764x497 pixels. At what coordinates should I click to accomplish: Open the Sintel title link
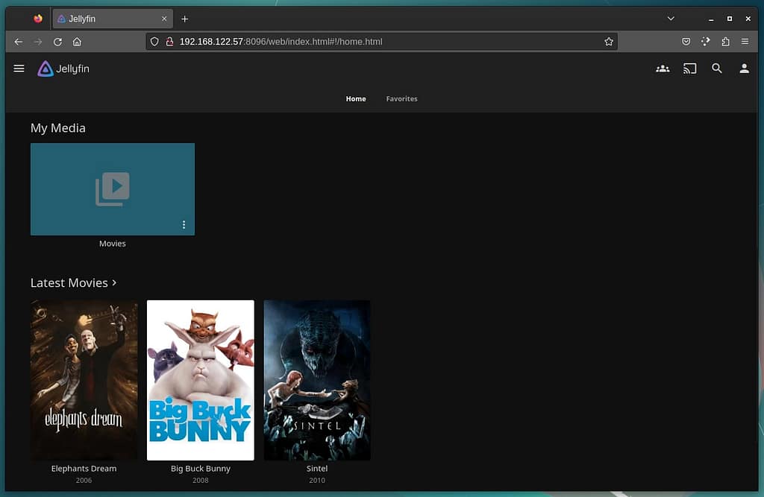[x=317, y=469]
